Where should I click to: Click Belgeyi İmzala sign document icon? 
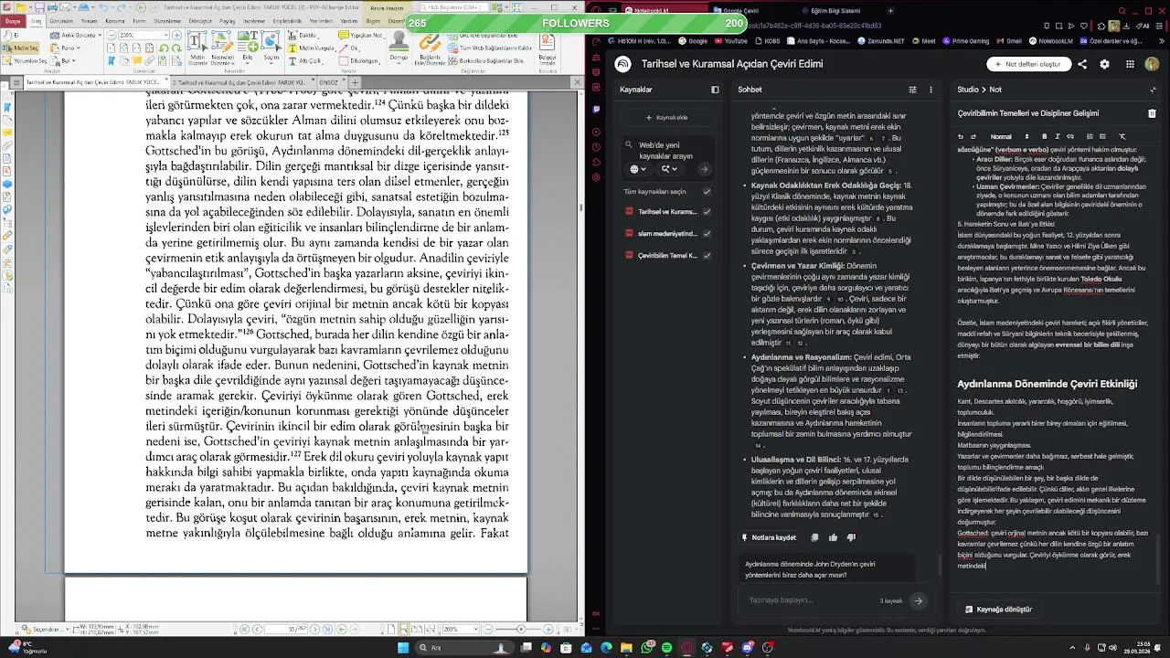547,49
